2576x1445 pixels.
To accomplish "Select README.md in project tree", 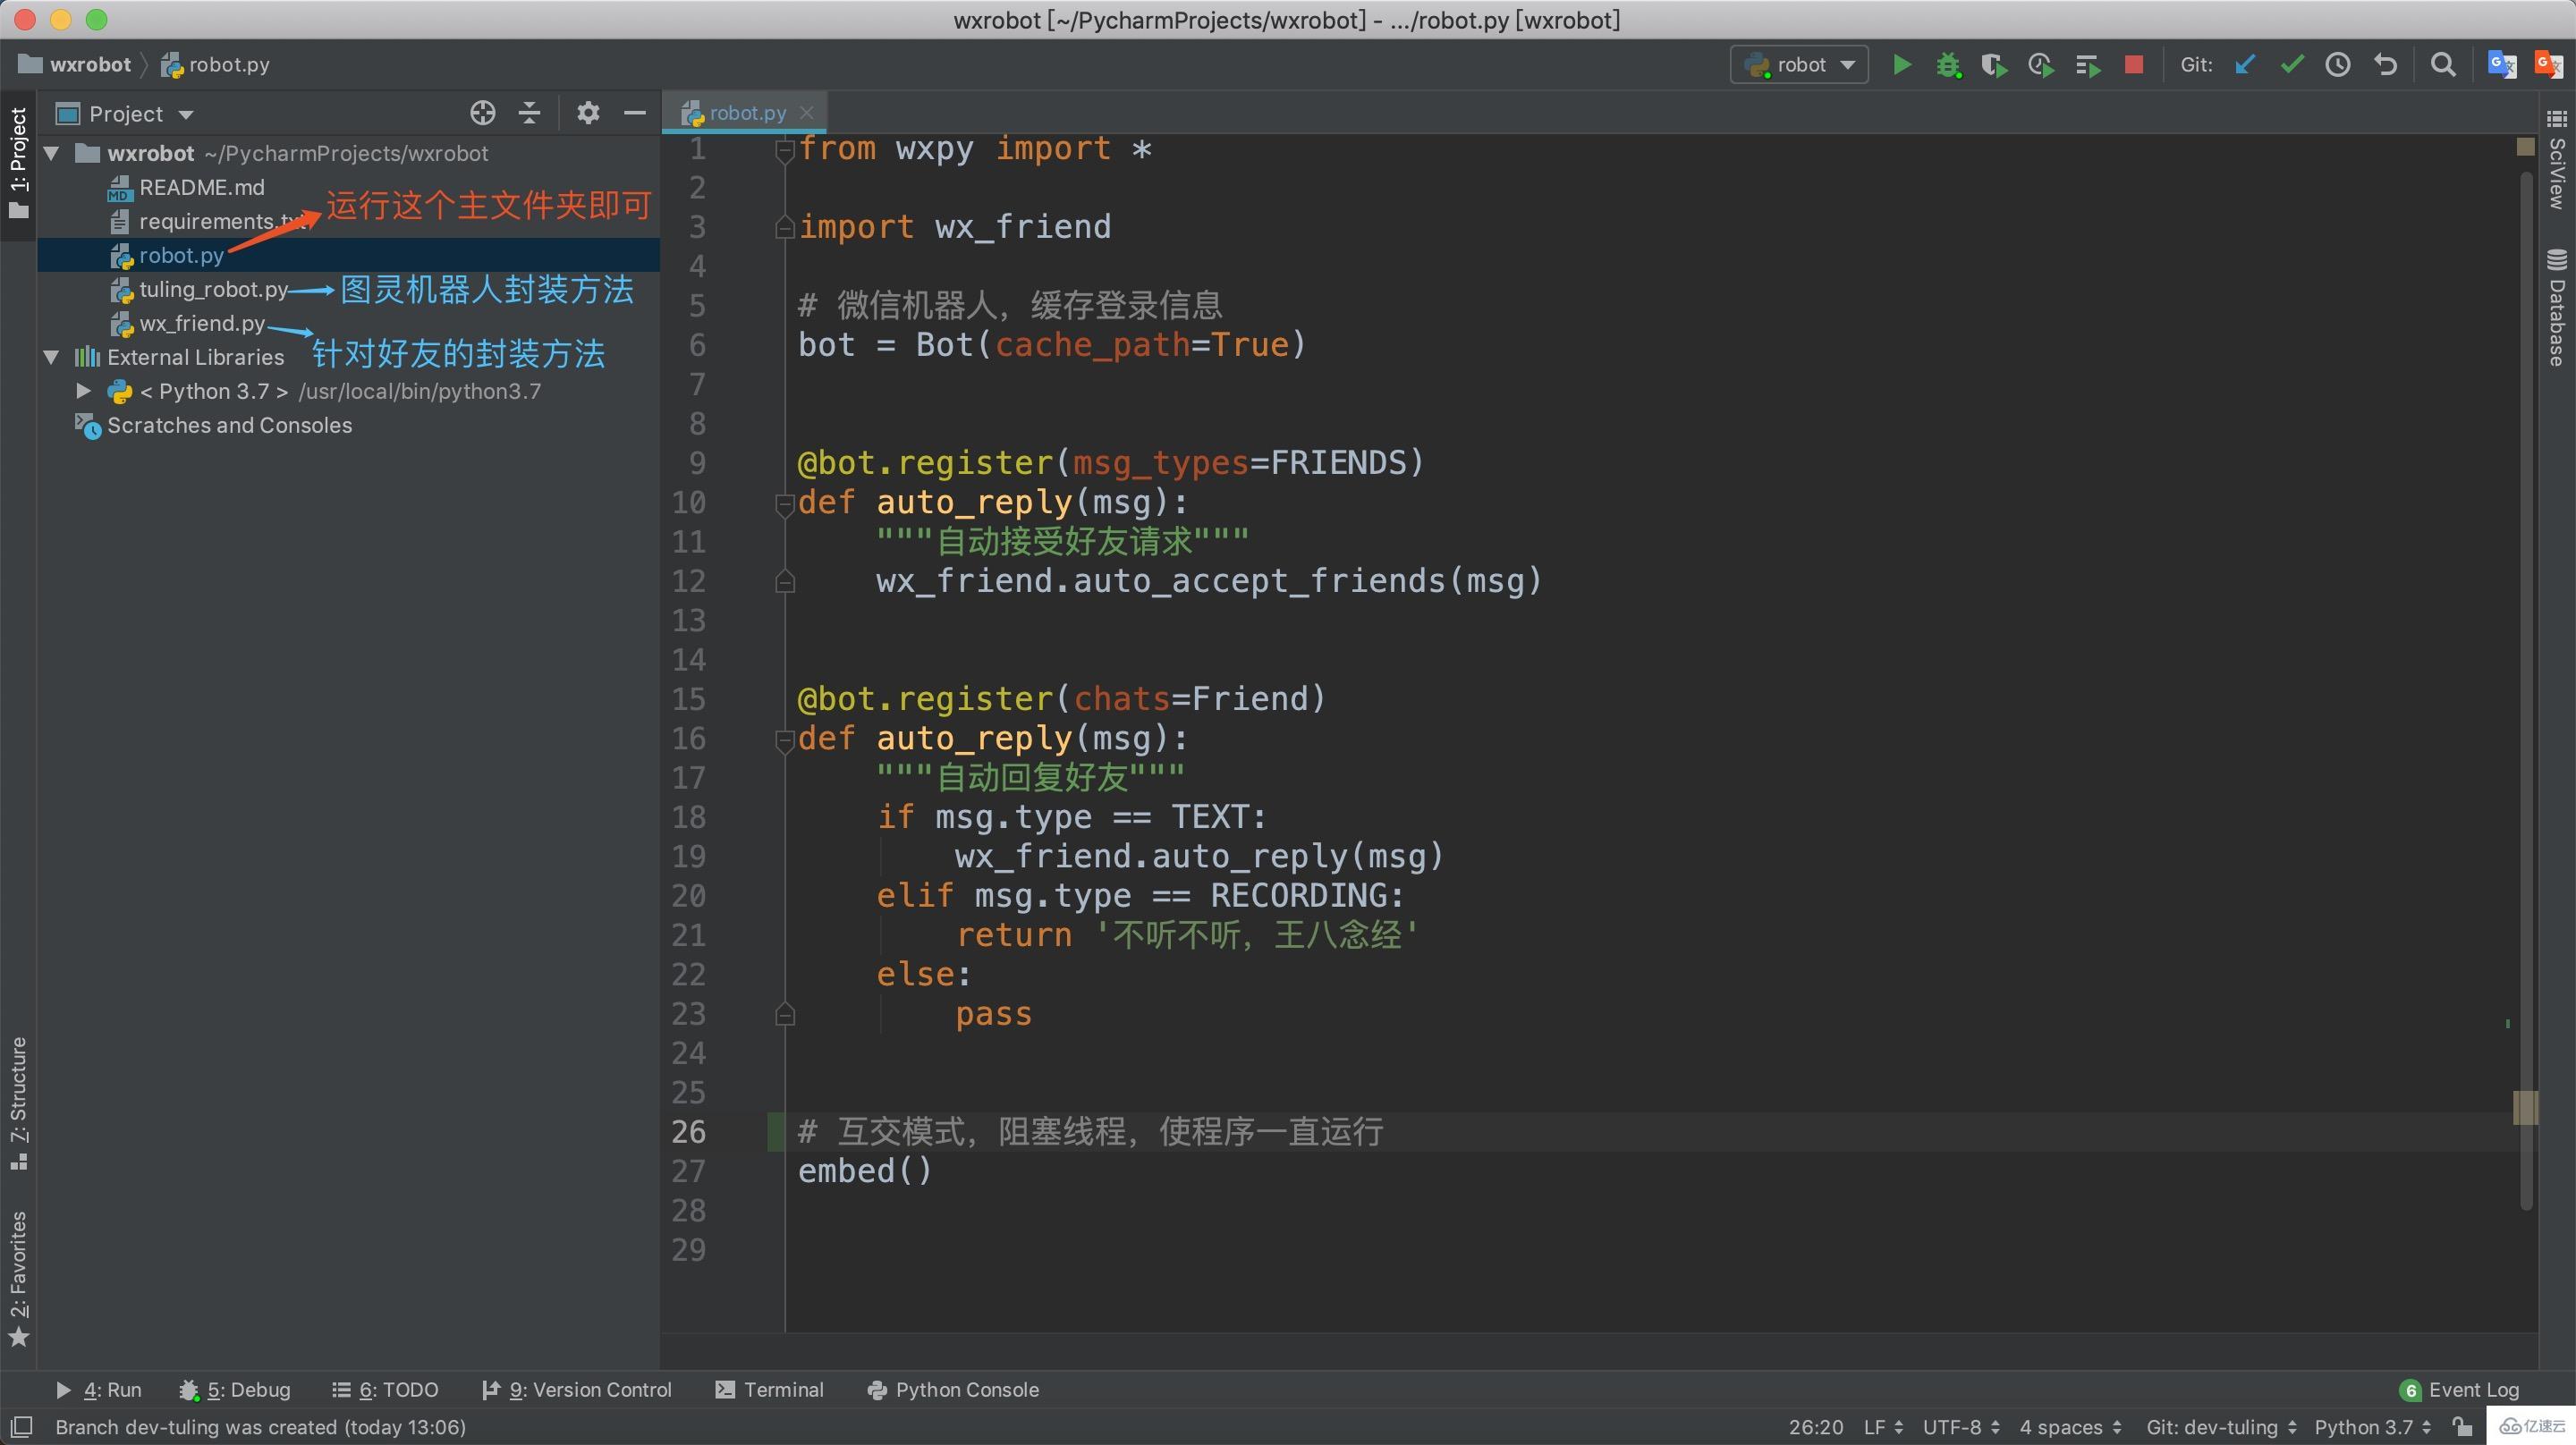I will coord(201,187).
